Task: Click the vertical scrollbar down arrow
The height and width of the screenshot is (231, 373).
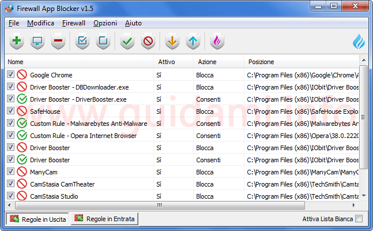Action: tap(364, 196)
